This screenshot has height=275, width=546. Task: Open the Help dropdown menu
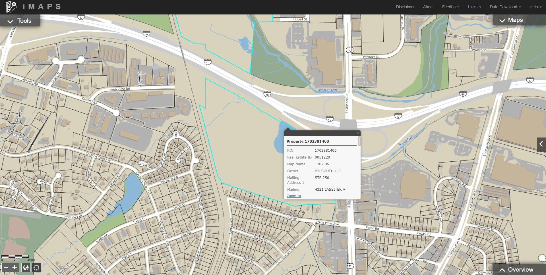[x=535, y=7]
